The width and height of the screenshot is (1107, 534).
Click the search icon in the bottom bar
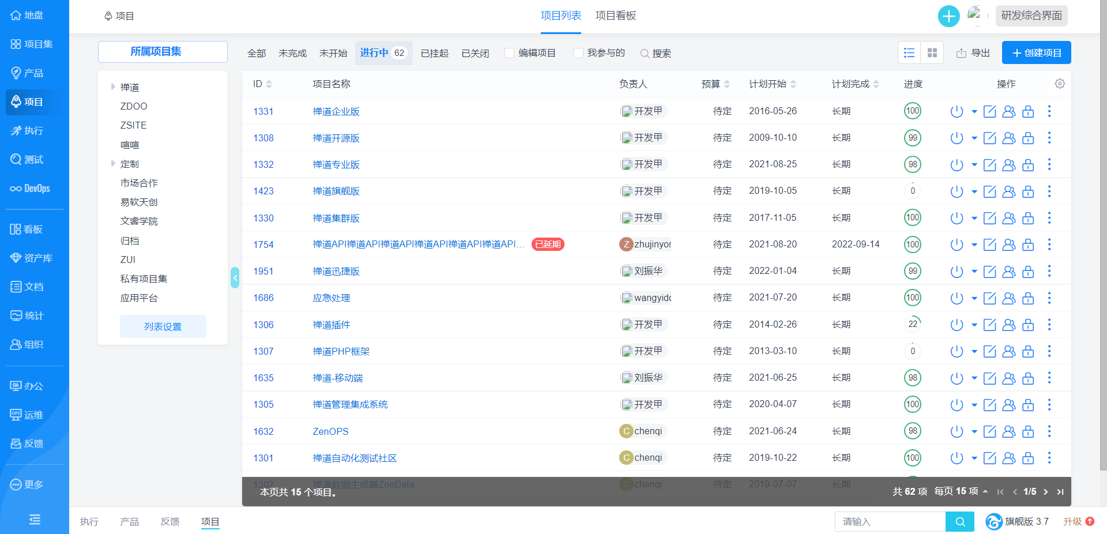click(x=960, y=522)
